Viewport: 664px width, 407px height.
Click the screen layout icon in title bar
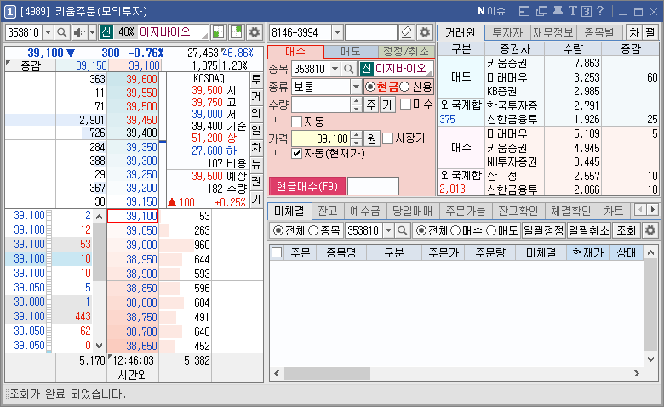(524, 11)
